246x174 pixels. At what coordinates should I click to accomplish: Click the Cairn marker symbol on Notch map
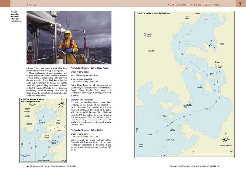click(x=215, y=62)
